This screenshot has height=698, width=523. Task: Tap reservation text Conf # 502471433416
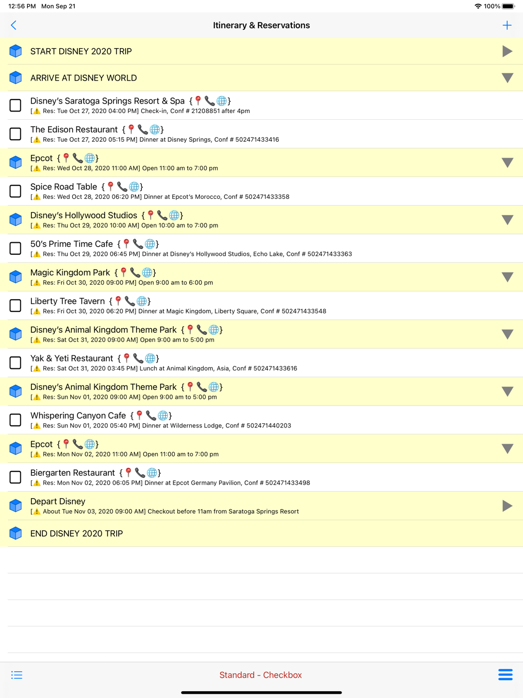coord(246,140)
